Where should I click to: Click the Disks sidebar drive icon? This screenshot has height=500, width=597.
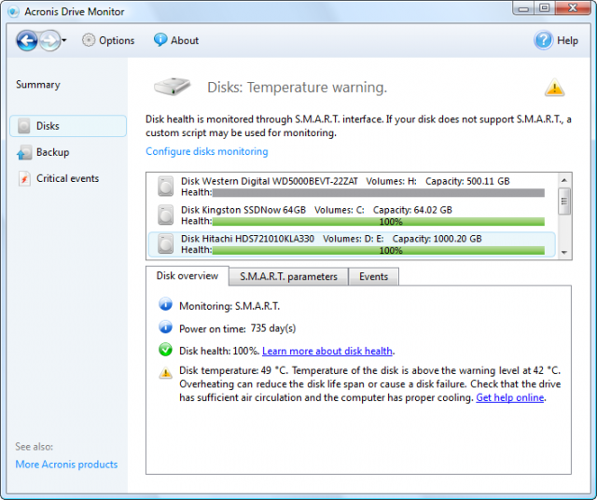pos(24,126)
